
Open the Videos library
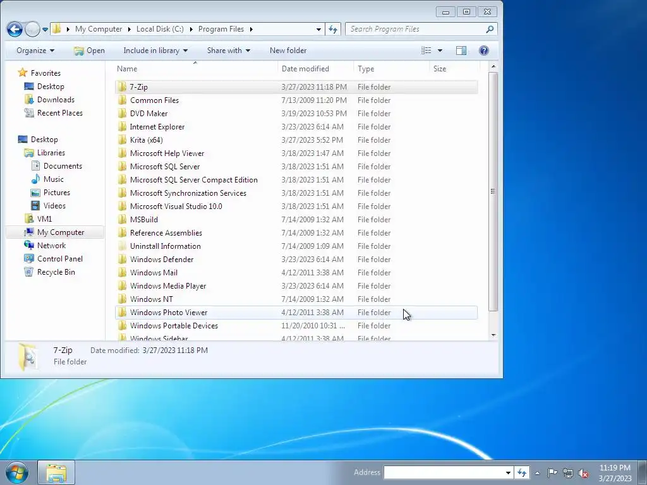[x=48, y=205]
